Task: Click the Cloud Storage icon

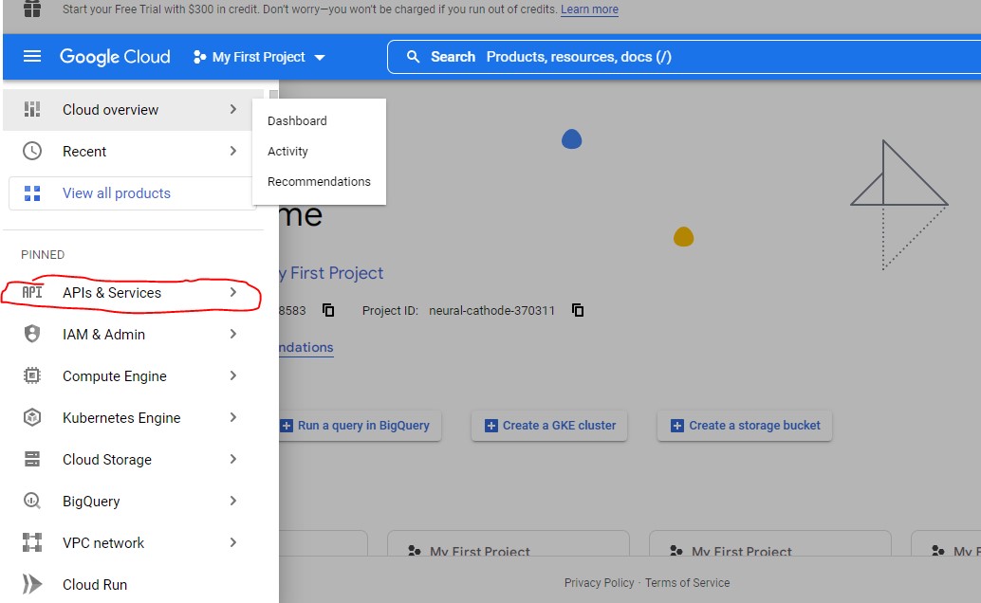Action: [x=32, y=460]
